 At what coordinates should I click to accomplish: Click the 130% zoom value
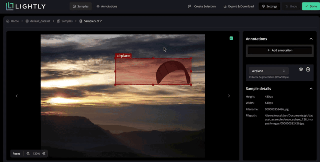[x=36, y=154]
